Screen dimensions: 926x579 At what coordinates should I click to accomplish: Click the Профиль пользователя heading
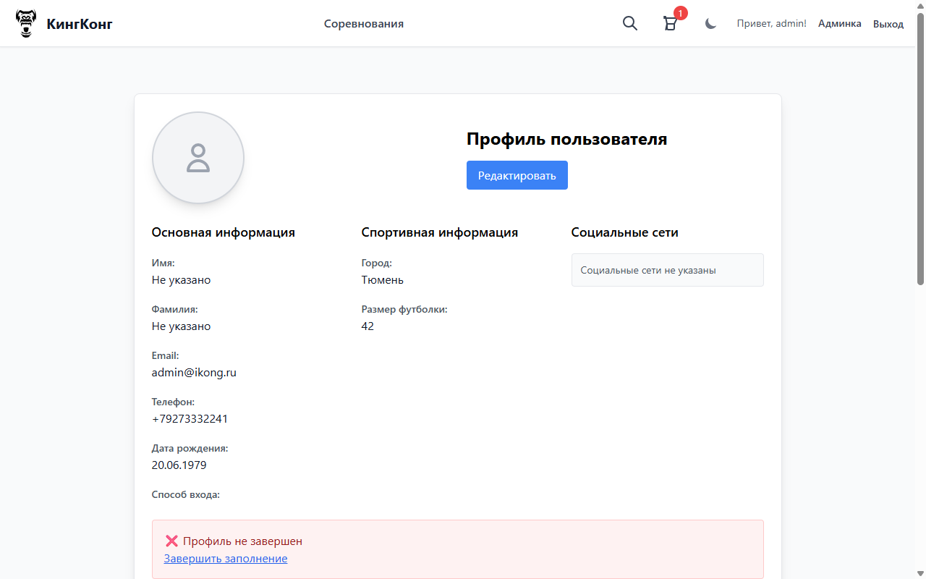tap(566, 138)
